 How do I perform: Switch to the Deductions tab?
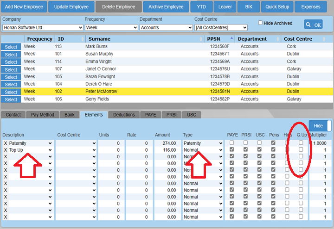click(124, 115)
